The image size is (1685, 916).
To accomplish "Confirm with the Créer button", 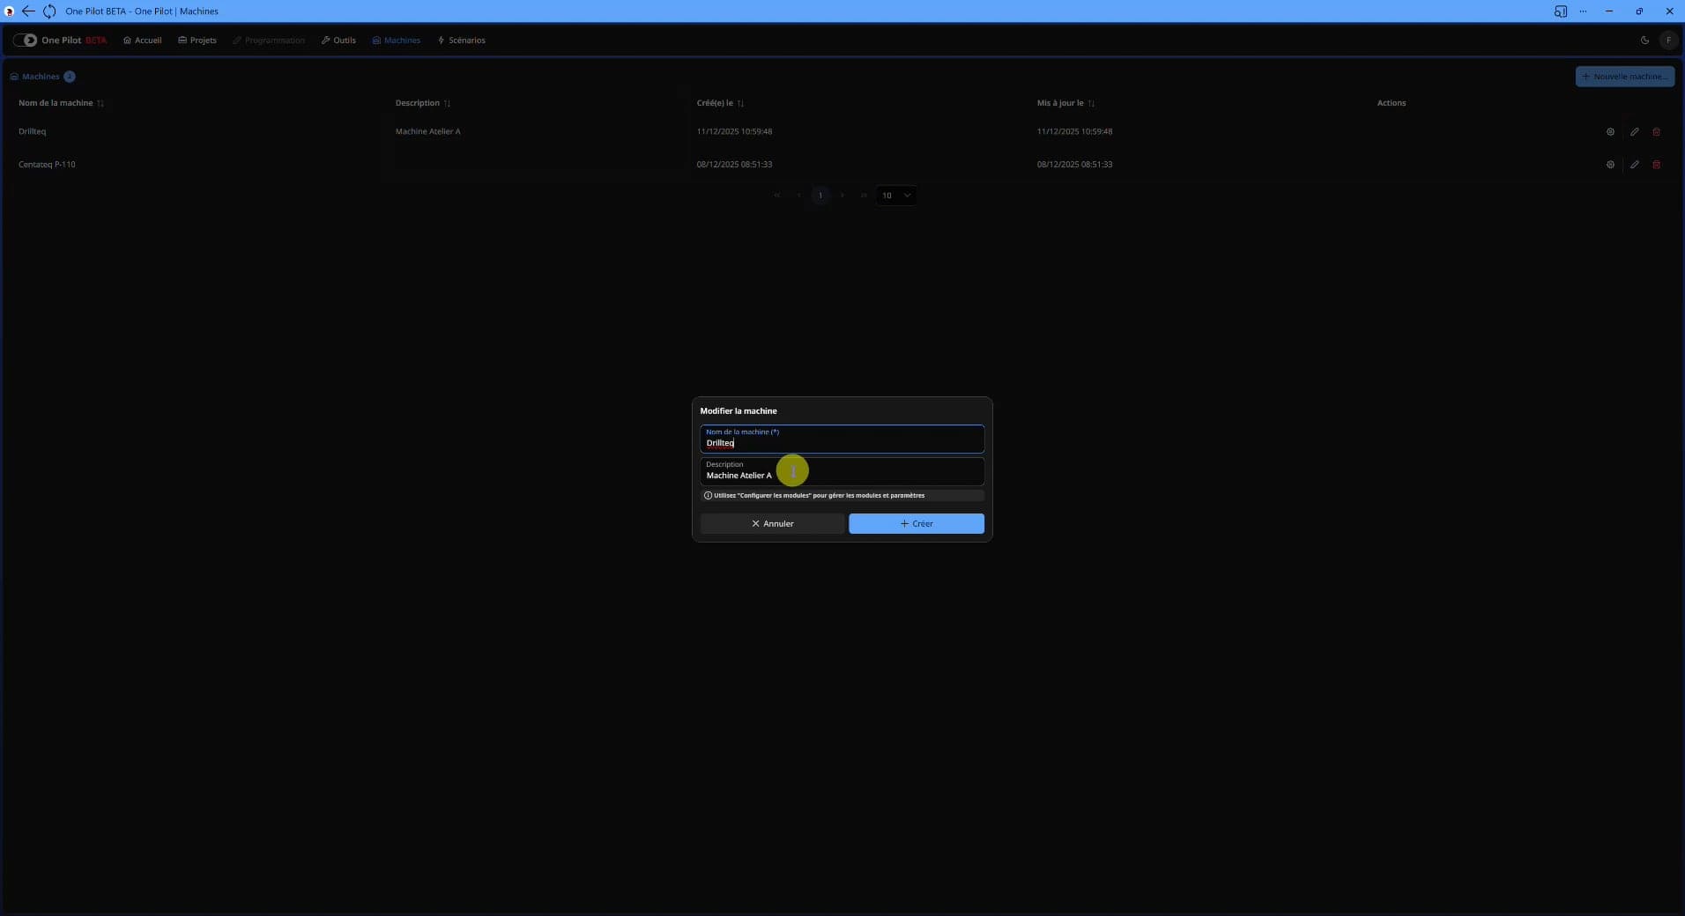I will 916,524.
